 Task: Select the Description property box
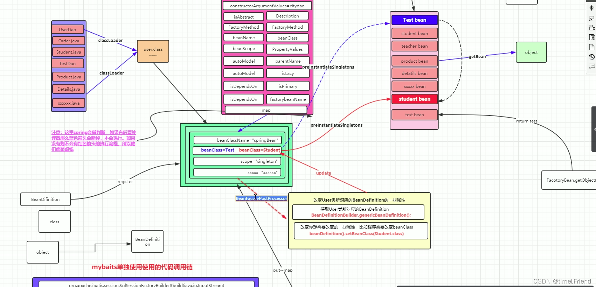(x=287, y=16)
